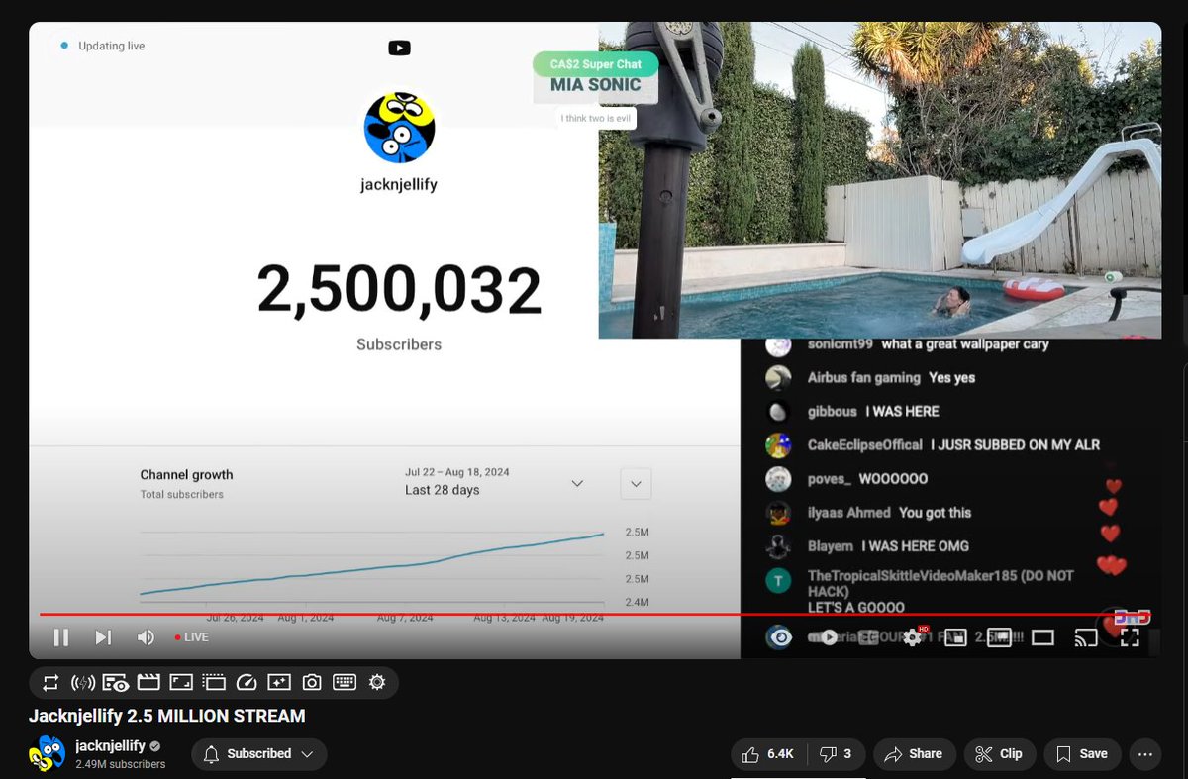Click the verified badge next to jacknjellify
Screen dimensions: 1188x779
click(155, 746)
